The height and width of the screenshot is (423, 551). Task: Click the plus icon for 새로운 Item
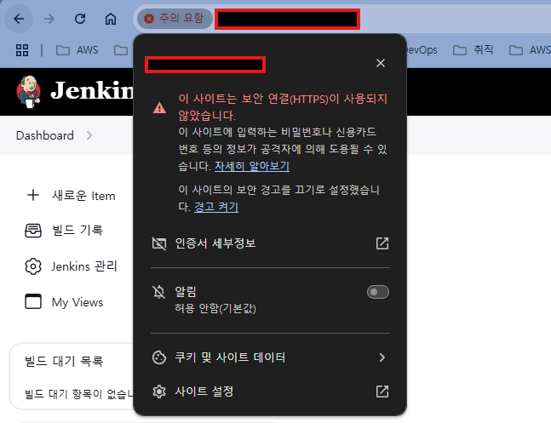tap(33, 195)
